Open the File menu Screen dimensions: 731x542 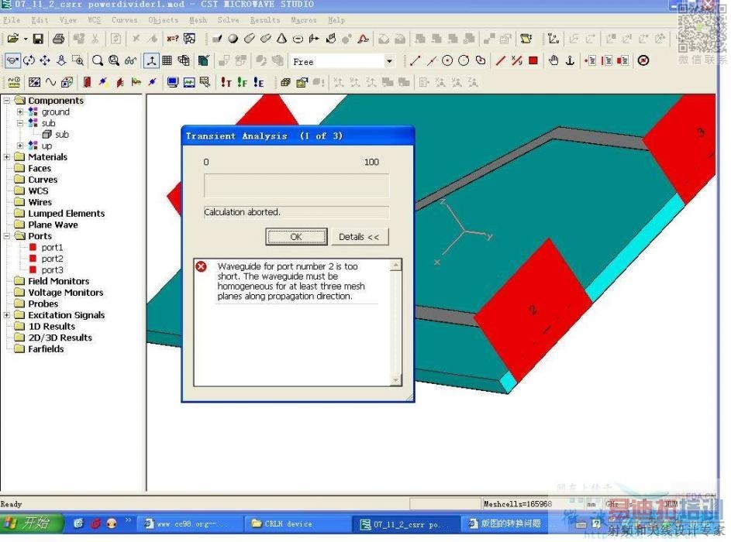[12, 20]
